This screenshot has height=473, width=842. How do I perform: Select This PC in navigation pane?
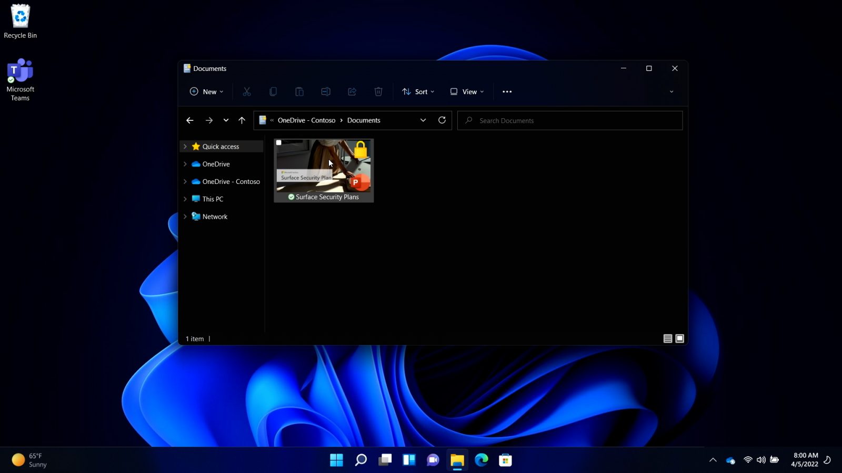coord(213,199)
